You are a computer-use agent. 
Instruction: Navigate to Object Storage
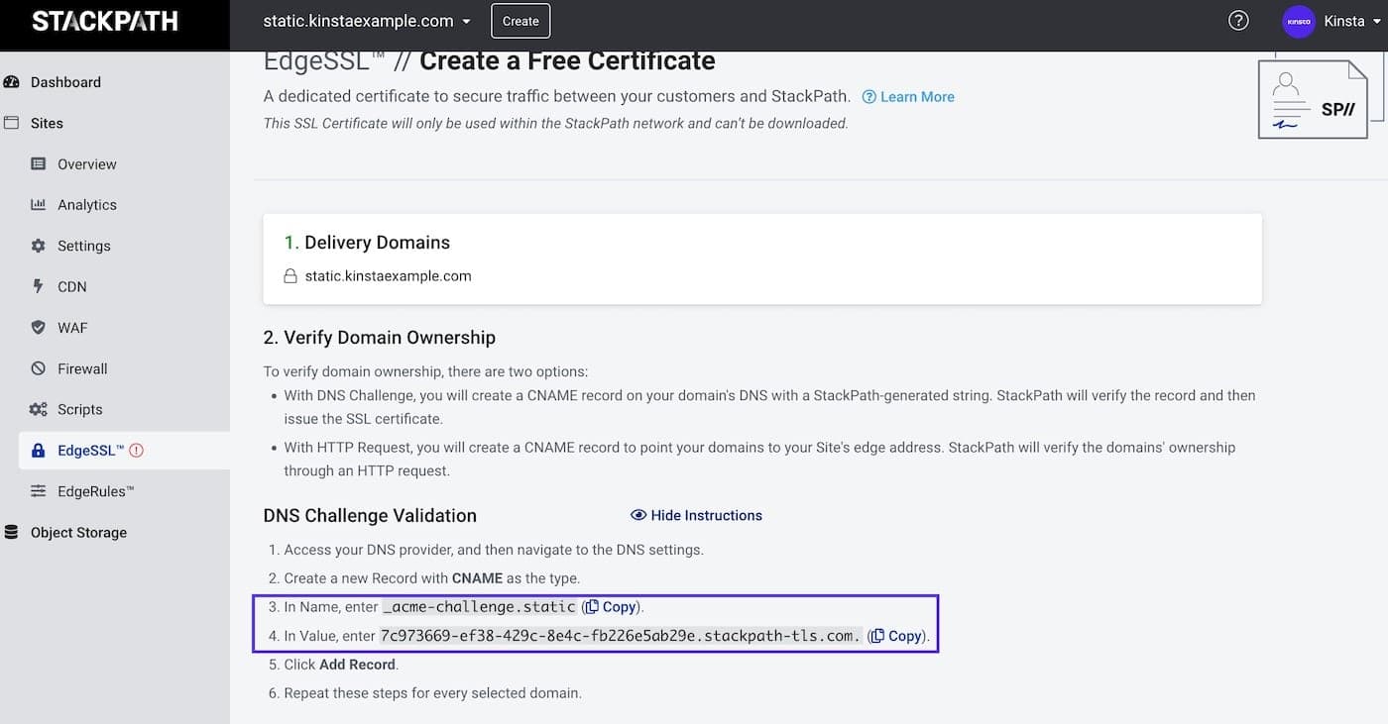[x=76, y=532]
